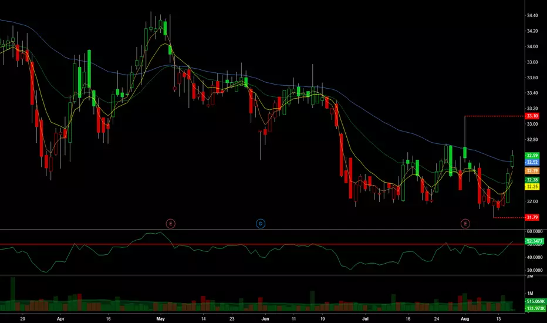Select the red dashed line at 31.79
The width and height of the screenshot is (547, 323).
[509, 217]
